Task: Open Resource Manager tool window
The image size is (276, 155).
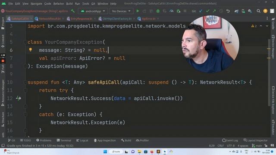Action: [x=3, y=93]
